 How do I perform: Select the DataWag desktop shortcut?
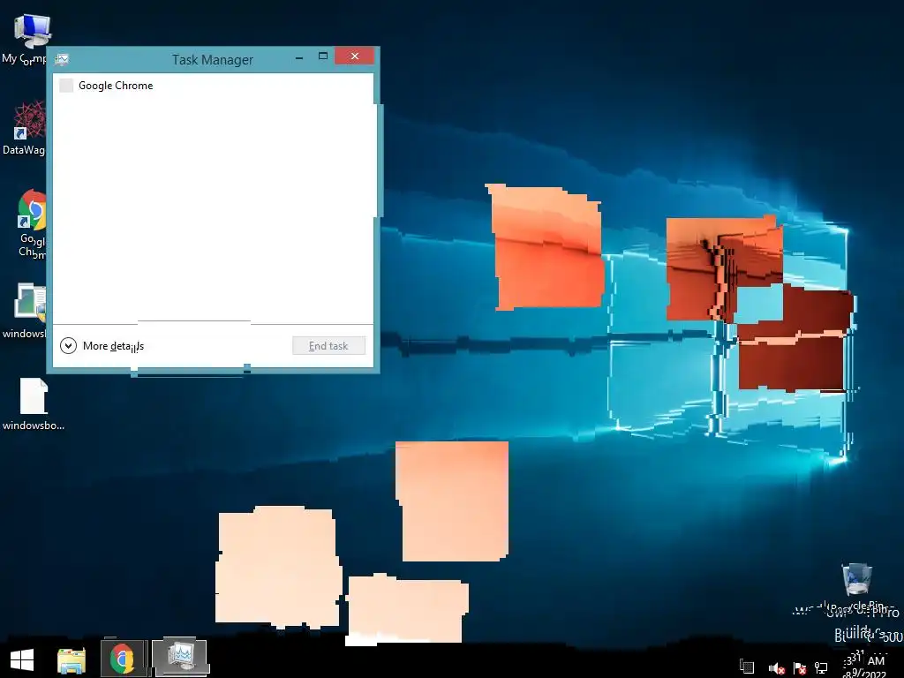[x=26, y=128]
